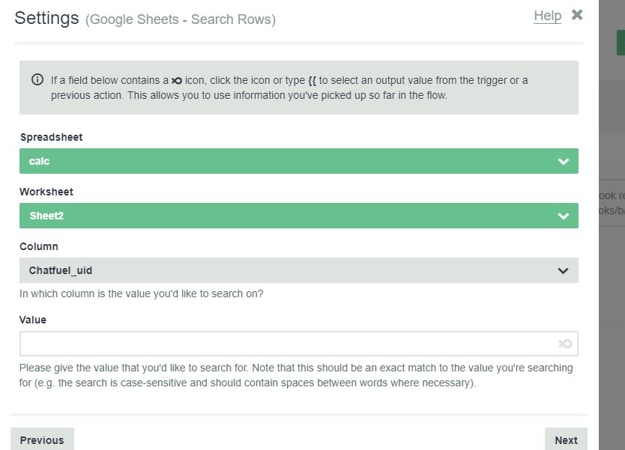
Task: Go back with the Previous button
Action: 42,440
